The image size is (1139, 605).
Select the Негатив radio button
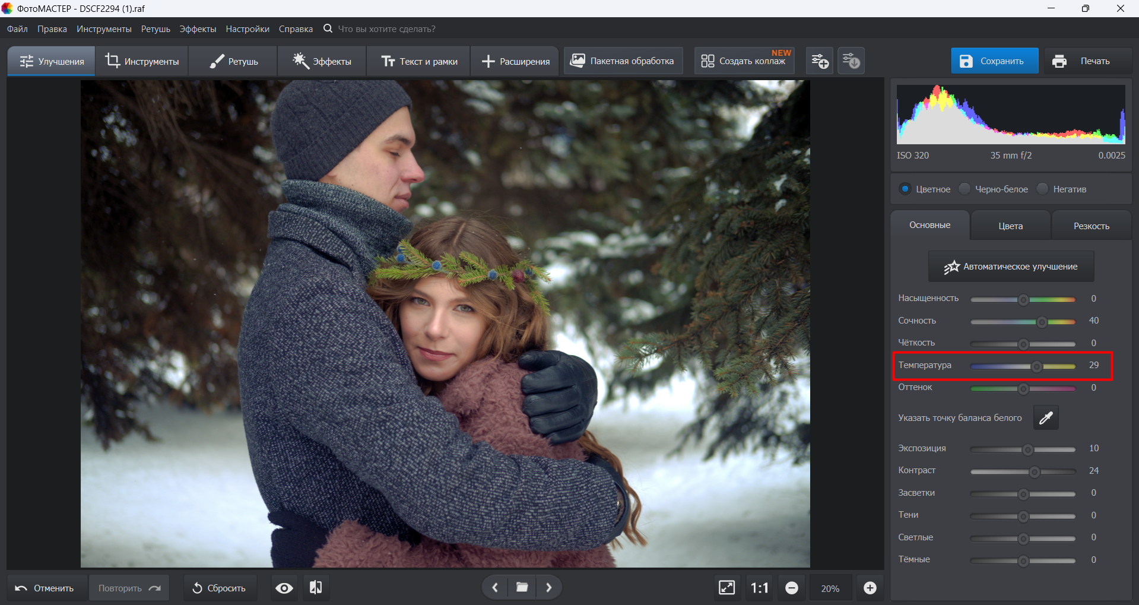[1043, 189]
